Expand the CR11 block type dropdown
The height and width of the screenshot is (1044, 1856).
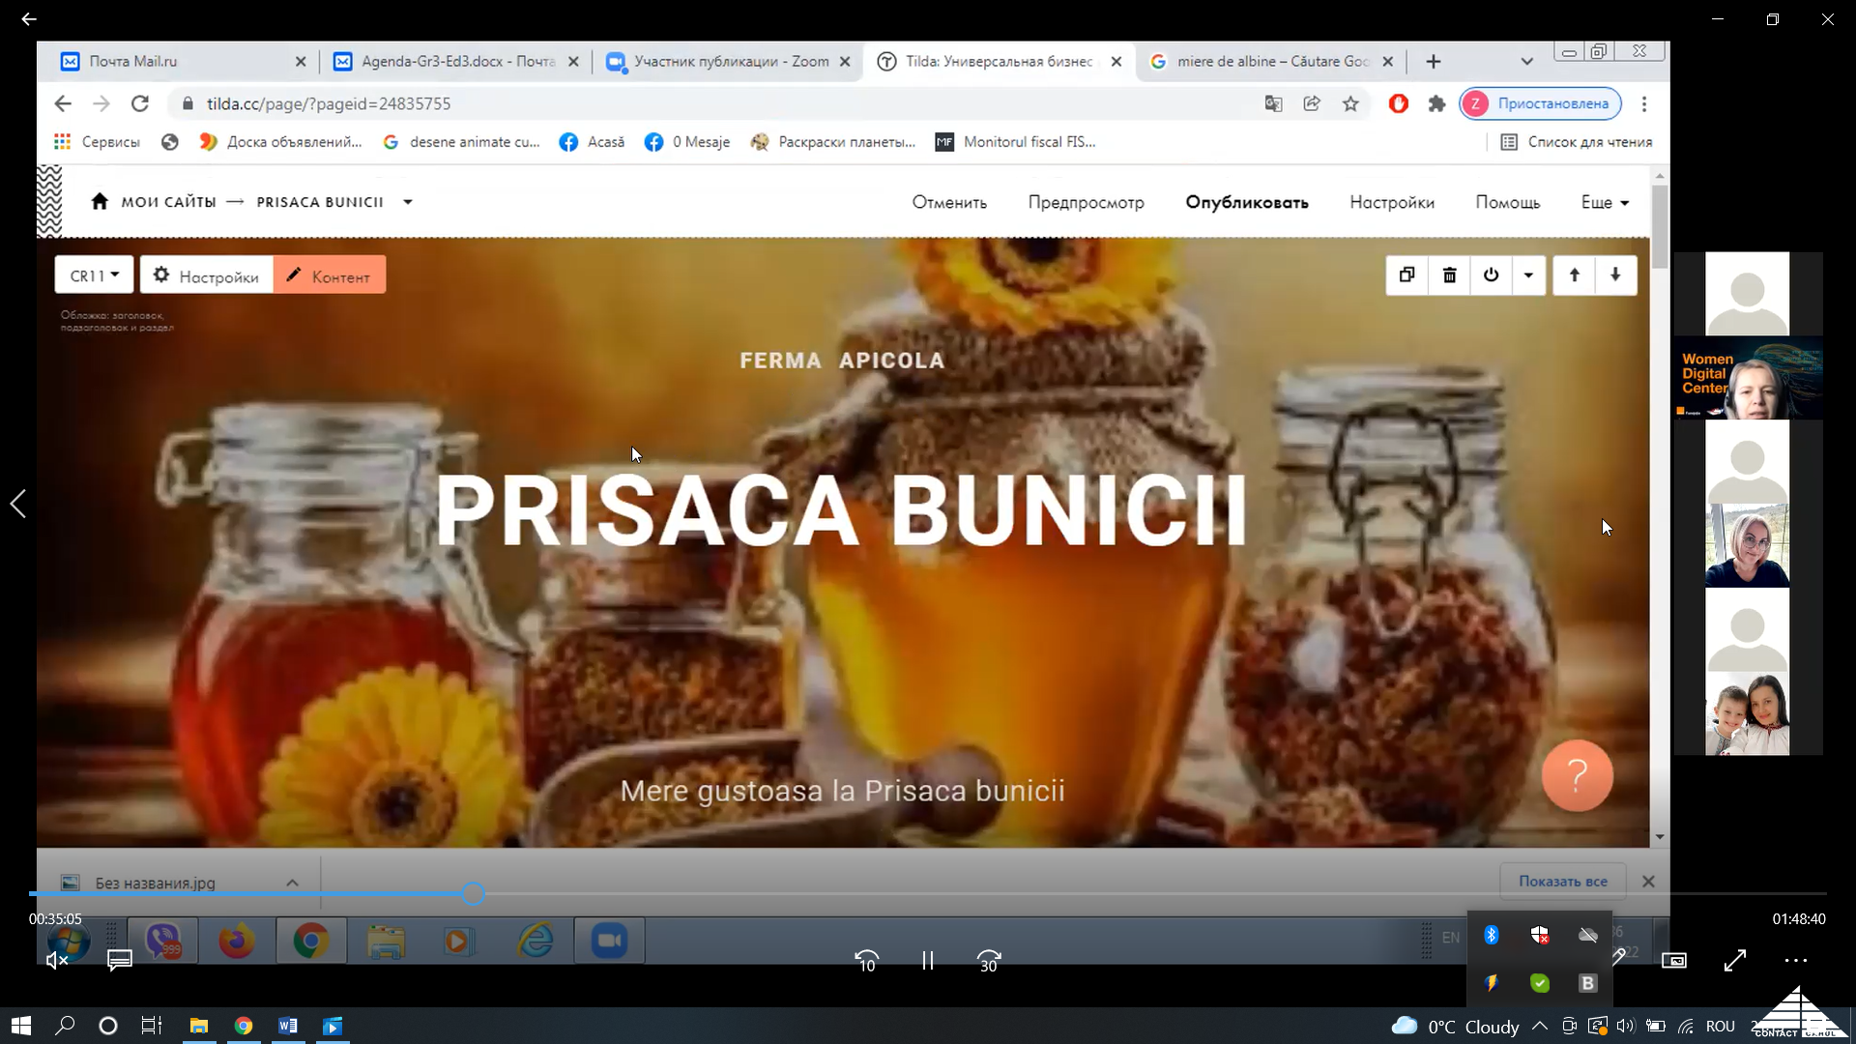94,275
